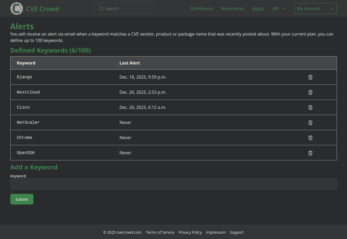Visit the Support link in footer
Viewport: 347px width, 239px height.
[x=236, y=232]
